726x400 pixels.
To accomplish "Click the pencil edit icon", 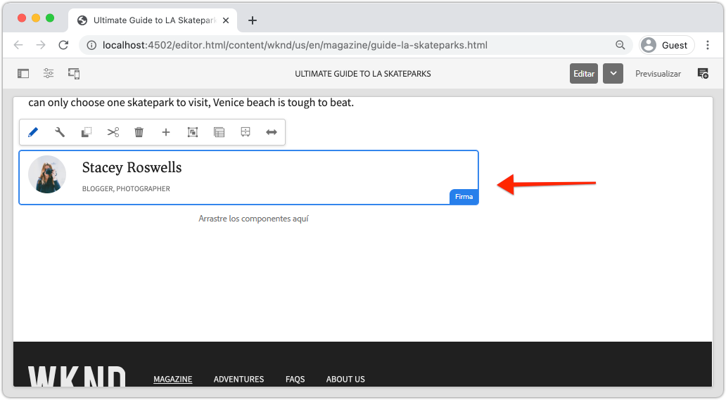I will pos(33,132).
